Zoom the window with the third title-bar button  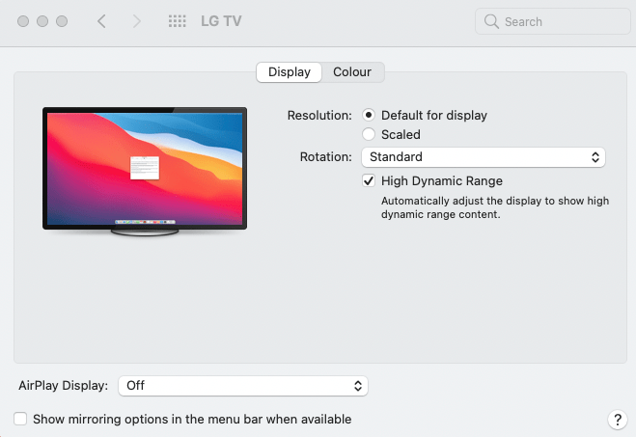pos(63,21)
